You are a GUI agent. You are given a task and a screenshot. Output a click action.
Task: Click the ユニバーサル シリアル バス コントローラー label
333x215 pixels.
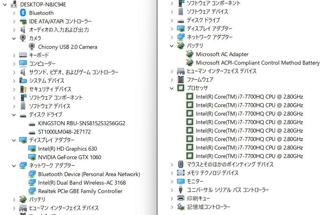tap(228, 190)
